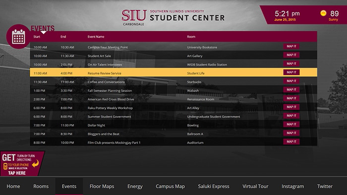This screenshot has width=347, height=195.
Task: Click the Auditorium room
Action: coord(195,143)
